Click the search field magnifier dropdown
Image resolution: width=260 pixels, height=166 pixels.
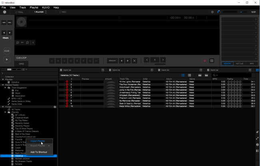(215, 75)
